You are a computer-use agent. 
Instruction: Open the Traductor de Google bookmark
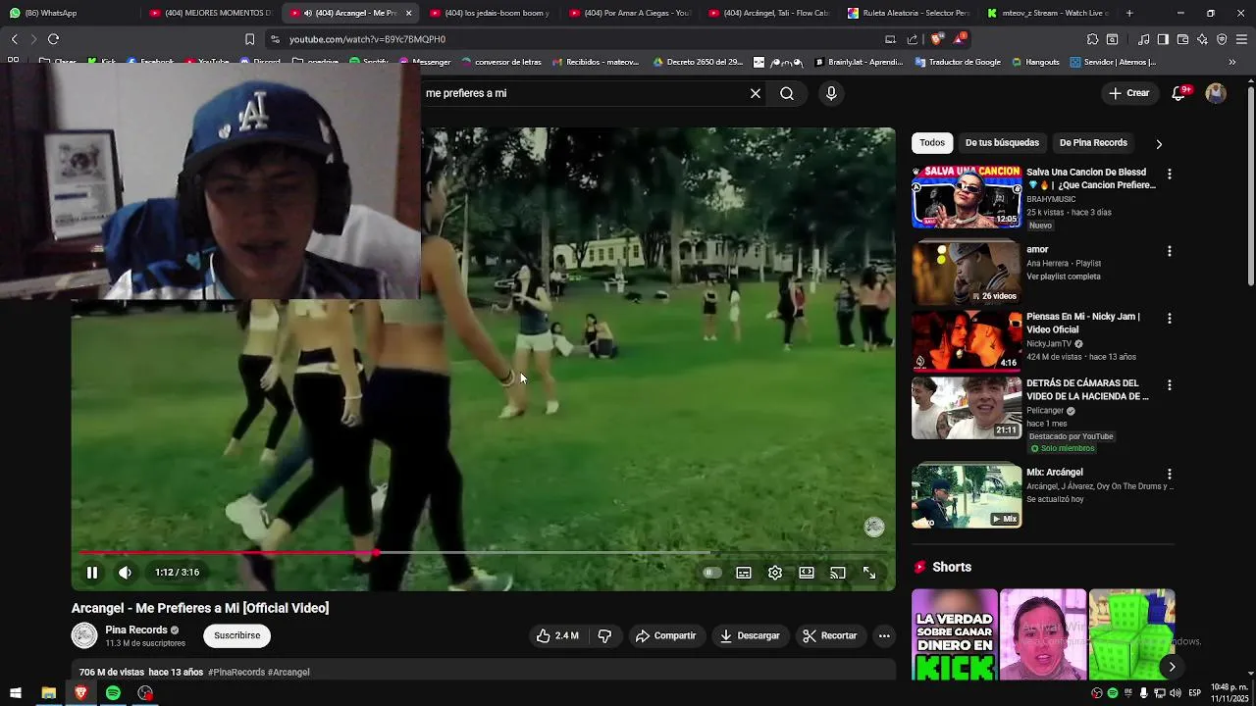tap(958, 62)
